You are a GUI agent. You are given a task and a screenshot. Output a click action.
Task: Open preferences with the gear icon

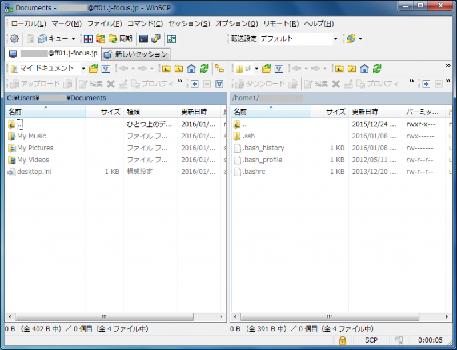(x=14, y=39)
